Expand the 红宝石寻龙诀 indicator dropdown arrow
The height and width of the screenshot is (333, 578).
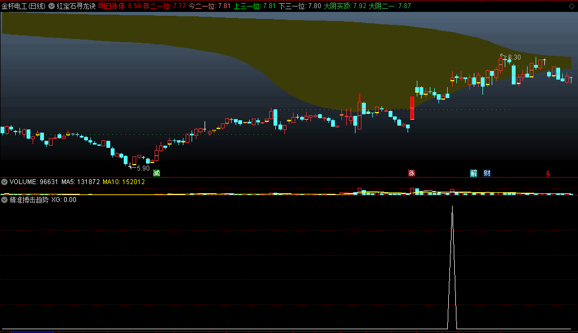coord(52,6)
